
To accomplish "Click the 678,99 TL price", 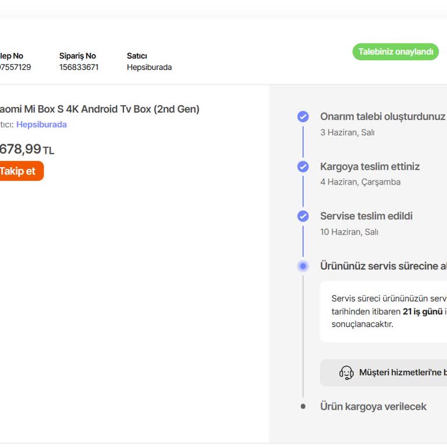I will (26, 150).
